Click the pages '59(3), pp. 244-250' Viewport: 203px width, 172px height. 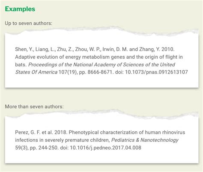tap(37, 148)
